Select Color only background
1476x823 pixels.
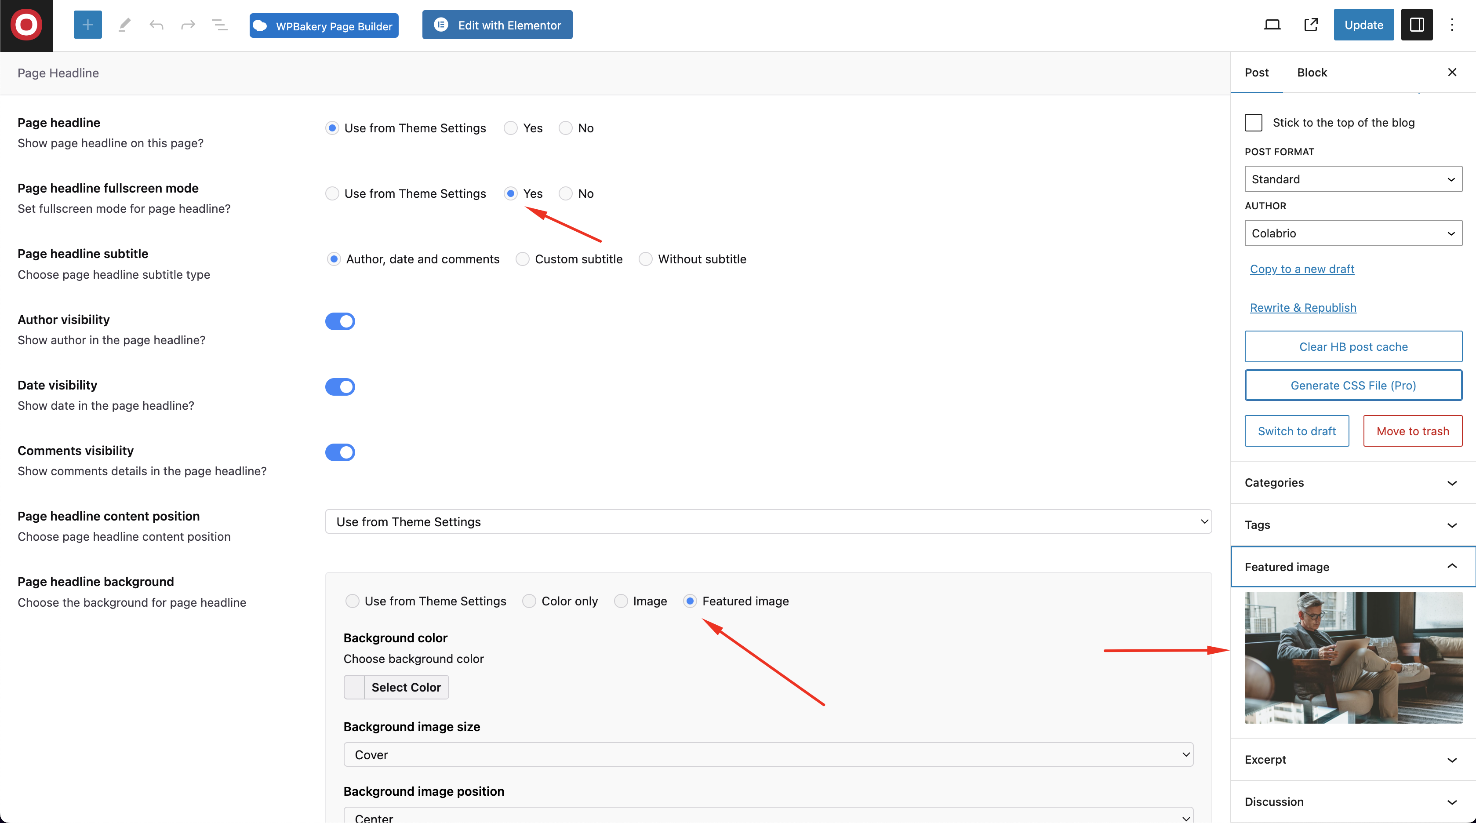(529, 601)
